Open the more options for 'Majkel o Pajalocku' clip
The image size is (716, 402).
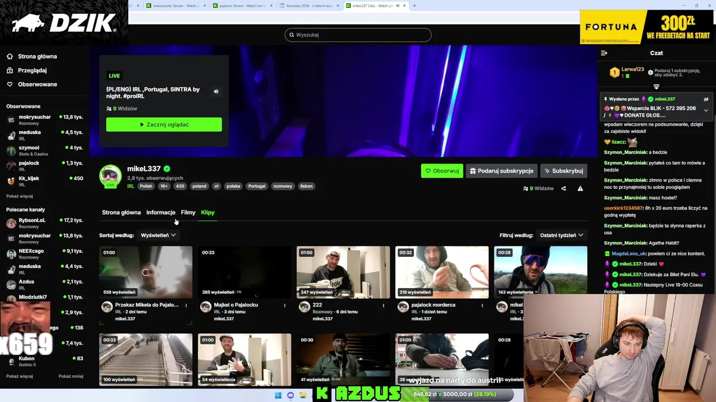[x=285, y=305]
